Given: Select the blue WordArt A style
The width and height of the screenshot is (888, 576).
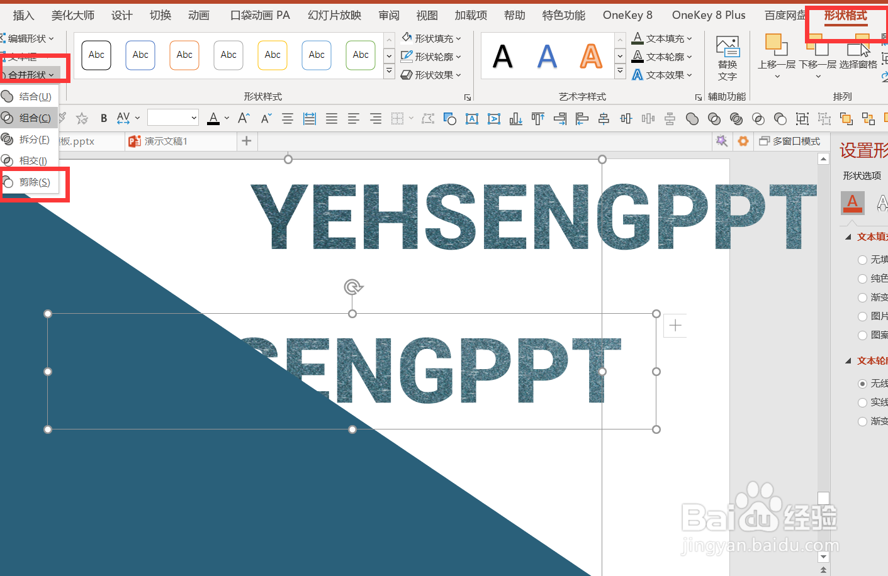Looking at the screenshot, I should 547,57.
